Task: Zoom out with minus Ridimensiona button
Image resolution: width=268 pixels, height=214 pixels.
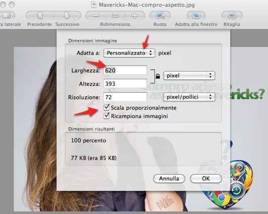Action: tap(96, 16)
